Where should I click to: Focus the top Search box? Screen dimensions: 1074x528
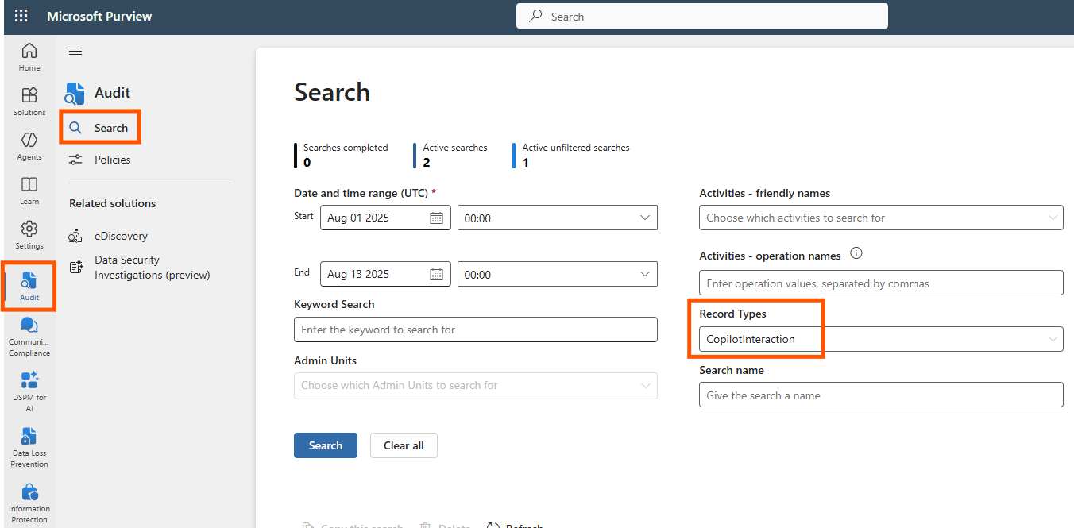point(702,16)
